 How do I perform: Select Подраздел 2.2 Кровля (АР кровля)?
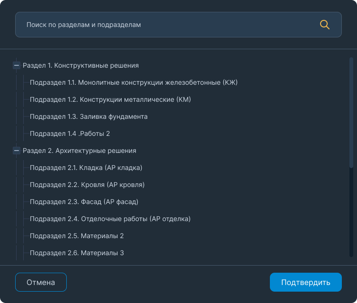87,185
